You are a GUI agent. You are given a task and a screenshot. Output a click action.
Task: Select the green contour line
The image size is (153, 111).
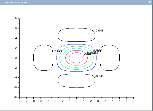[x=77, y=58]
